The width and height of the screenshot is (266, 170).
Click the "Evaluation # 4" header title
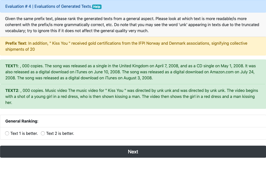click(18, 6)
